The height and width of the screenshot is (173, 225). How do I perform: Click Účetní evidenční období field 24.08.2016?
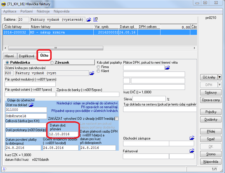61,148
